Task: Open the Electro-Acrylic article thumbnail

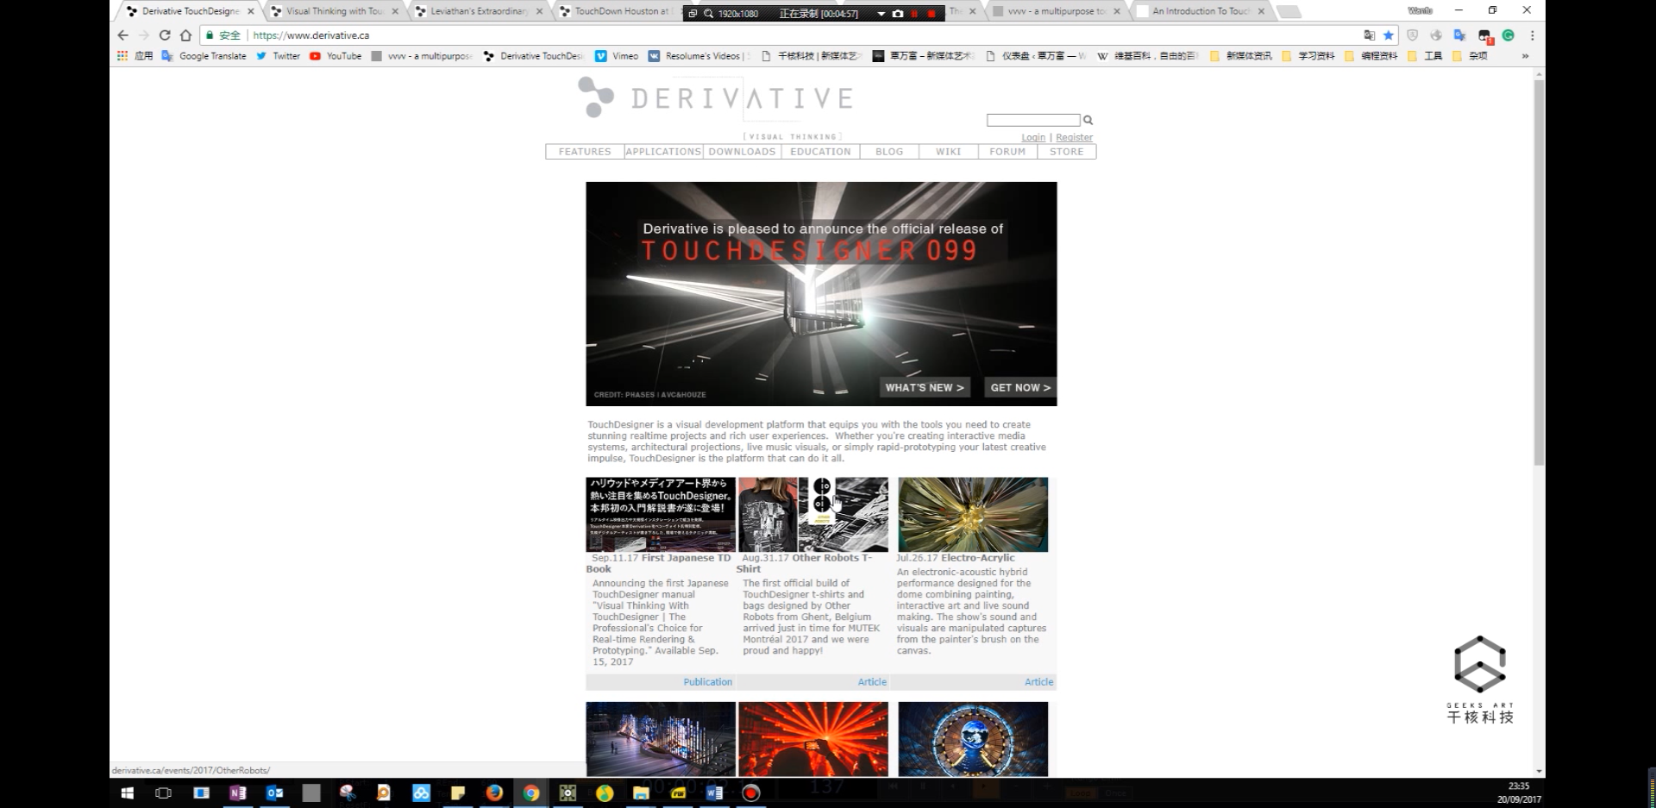Action: tap(973, 515)
